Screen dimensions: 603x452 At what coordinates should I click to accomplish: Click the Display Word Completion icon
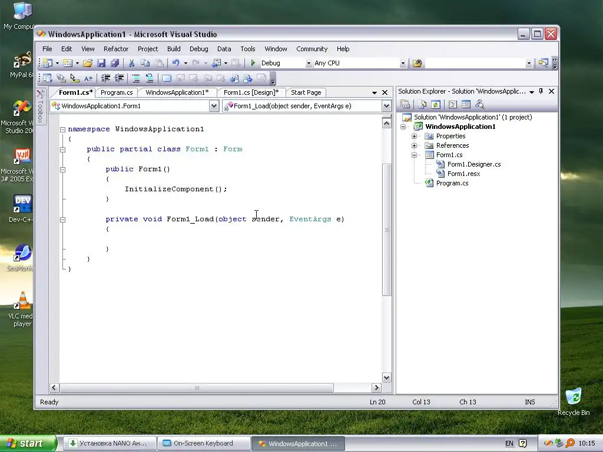(x=88, y=78)
